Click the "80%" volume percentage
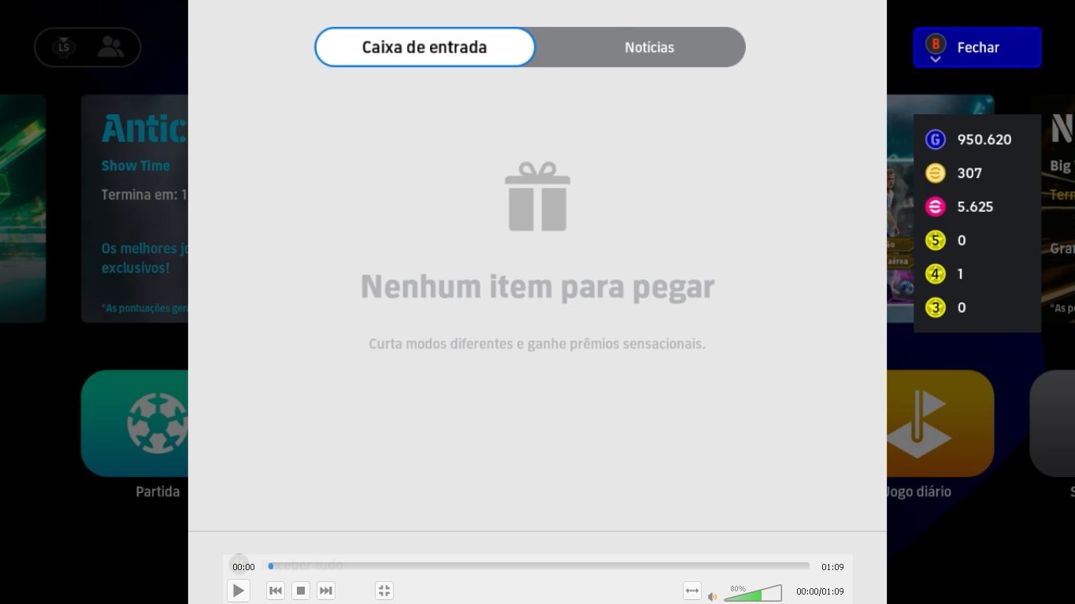 (738, 589)
